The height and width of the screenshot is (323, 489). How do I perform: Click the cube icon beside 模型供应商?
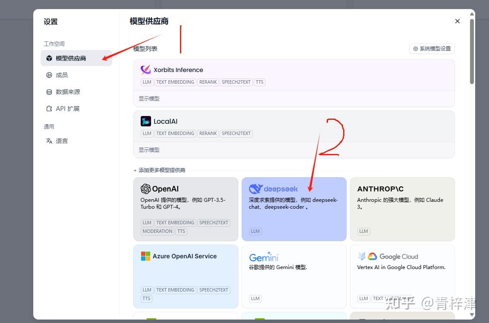point(49,58)
